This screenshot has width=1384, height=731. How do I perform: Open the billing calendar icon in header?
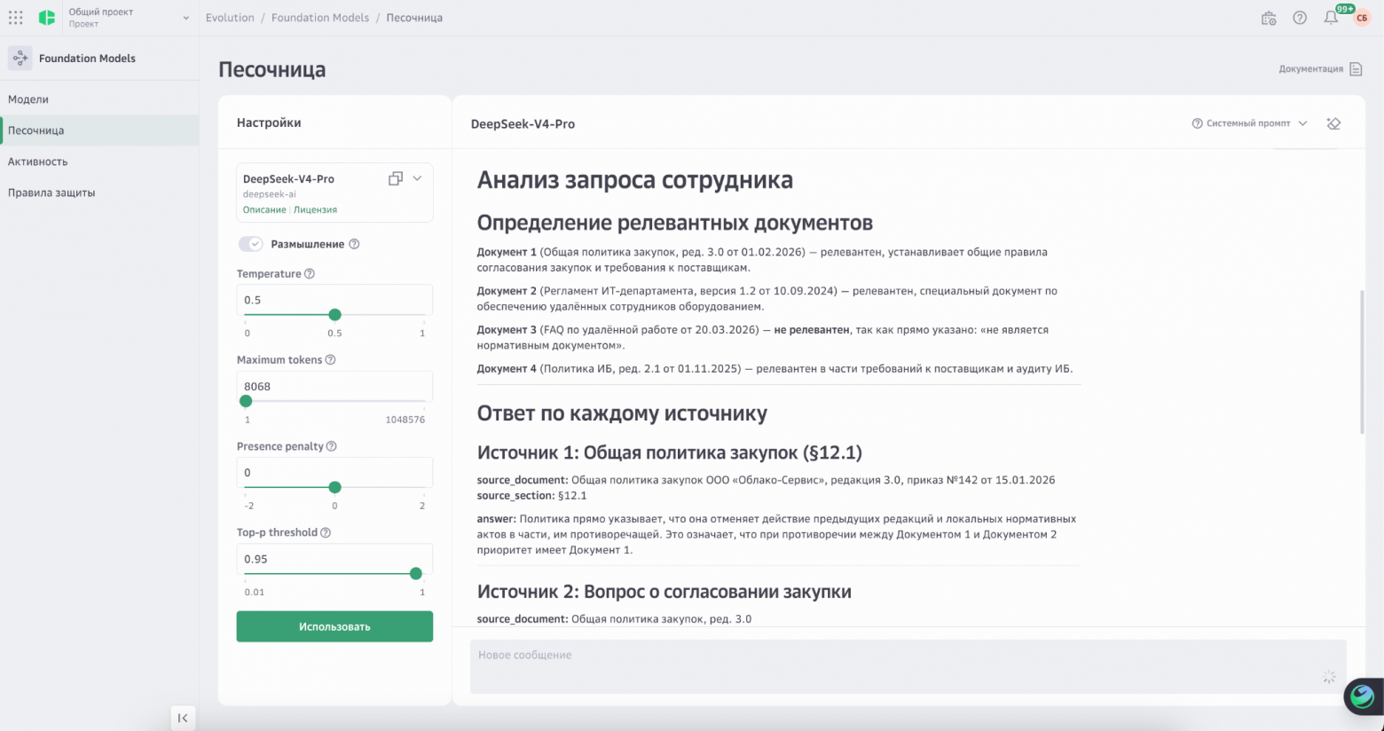[x=1269, y=18]
